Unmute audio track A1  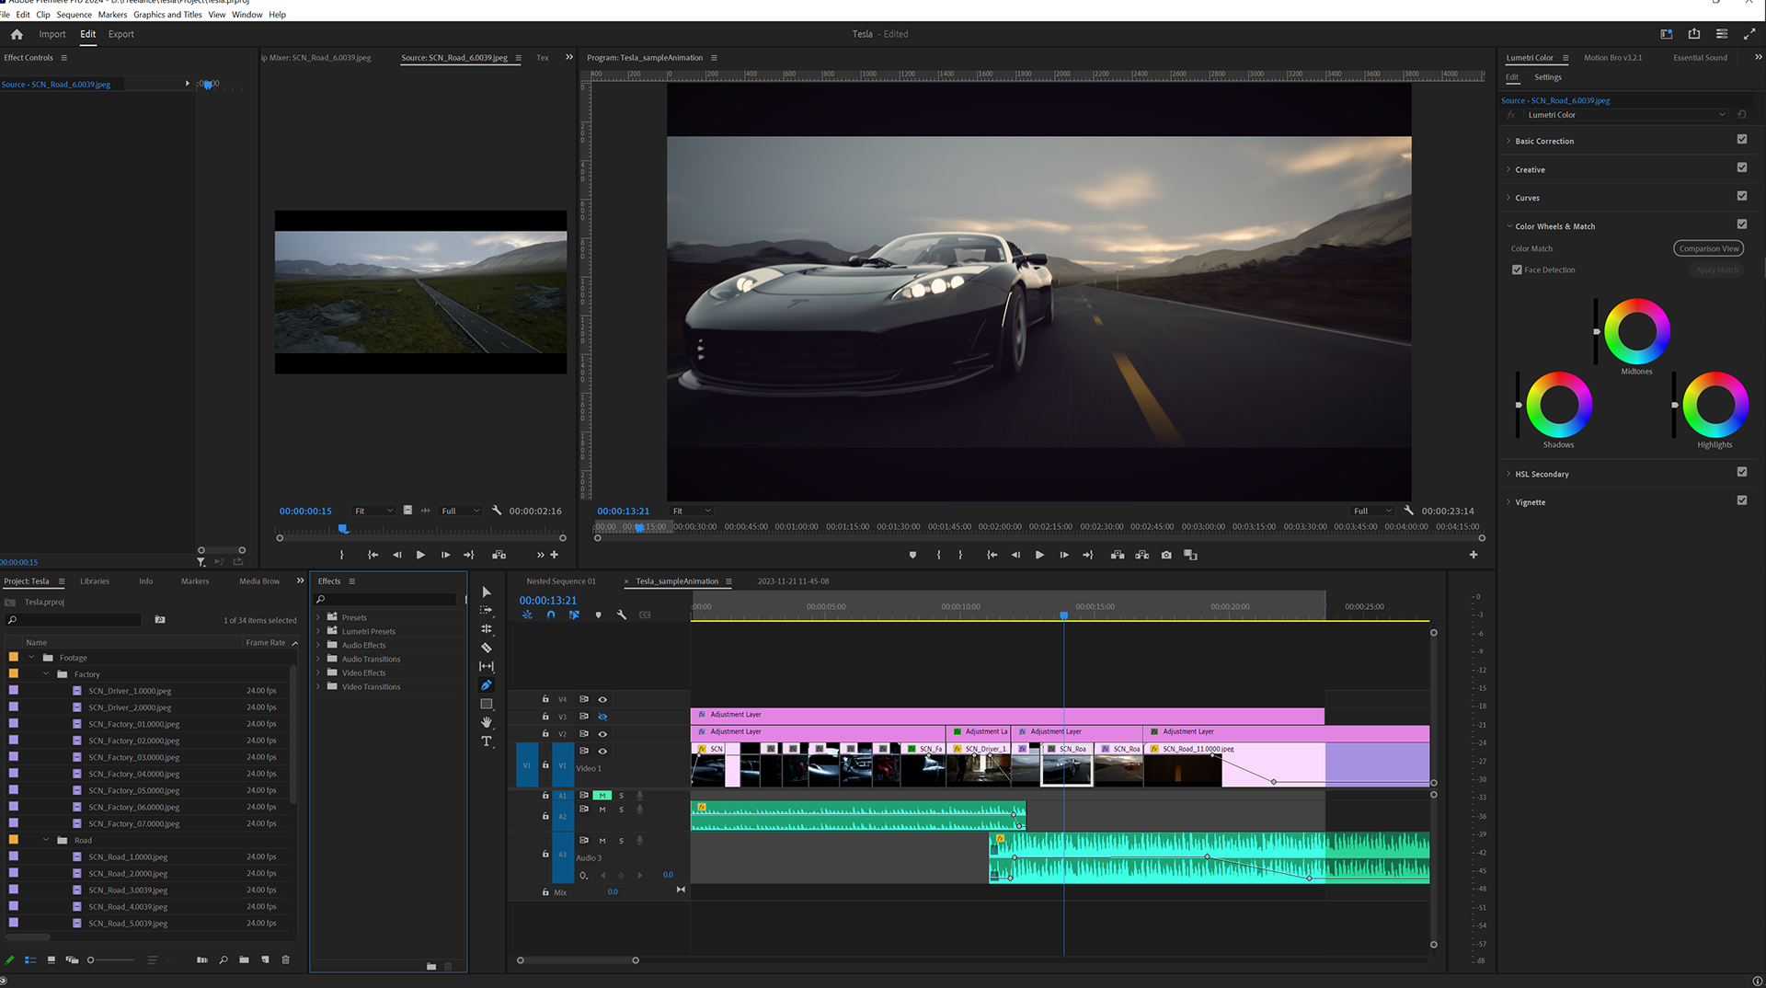click(x=602, y=795)
